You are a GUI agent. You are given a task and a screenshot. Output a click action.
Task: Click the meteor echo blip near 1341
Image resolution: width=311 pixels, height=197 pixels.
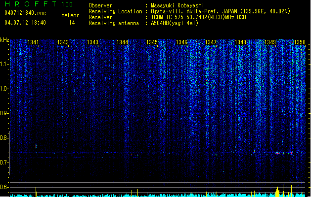36,146
